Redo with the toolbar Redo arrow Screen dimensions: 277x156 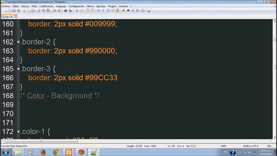tap(59, 11)
